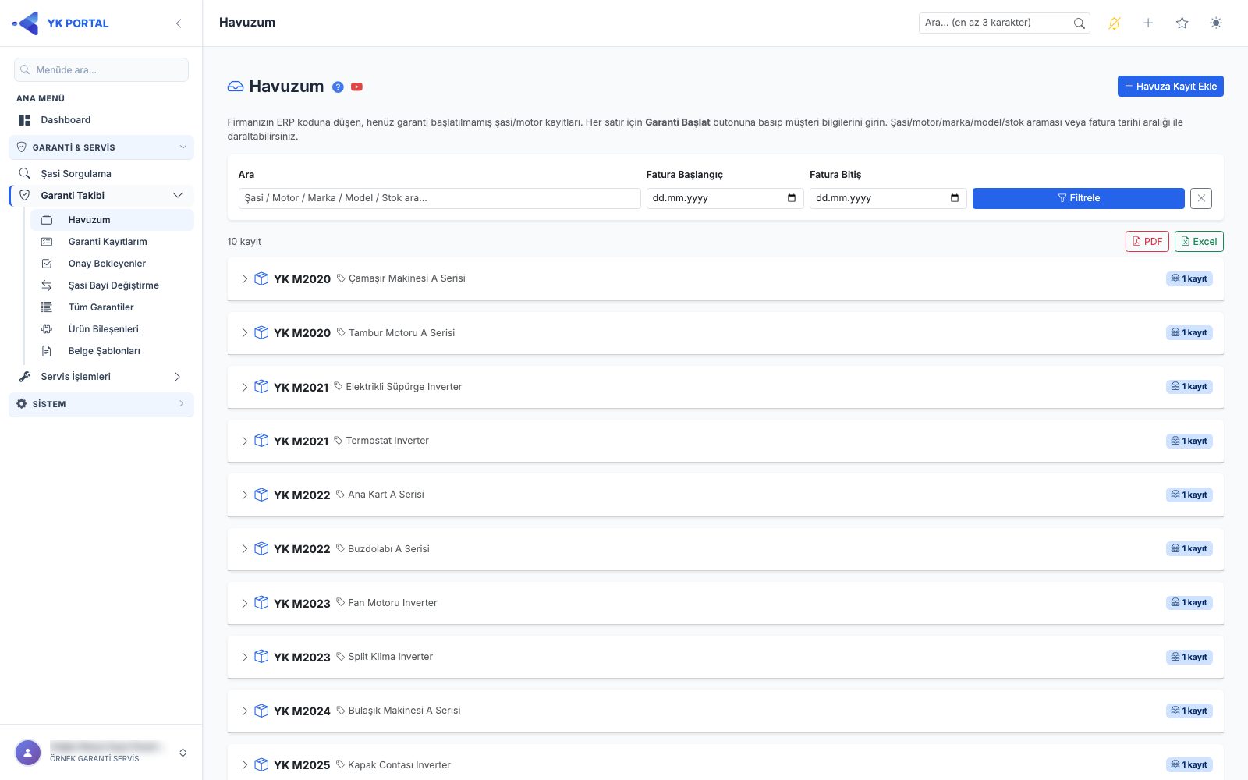
Task: Click the YK PORTAL logo
Action: [x=61, y=23]
